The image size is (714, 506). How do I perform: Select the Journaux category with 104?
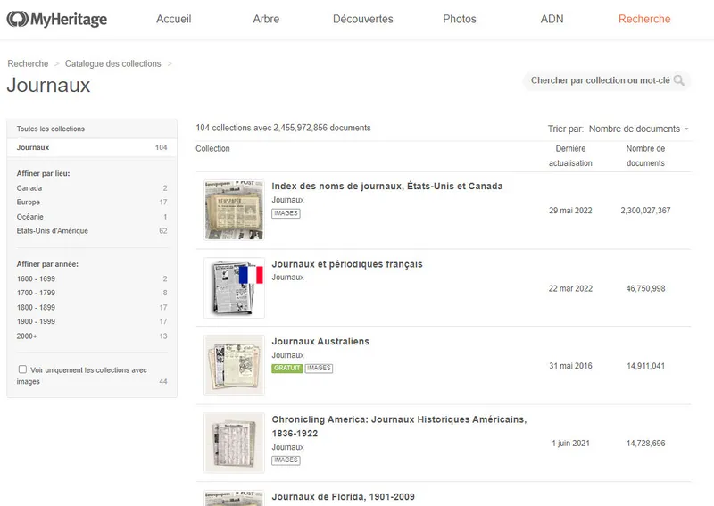92,147
